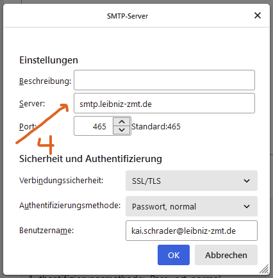Click the Benutzername label
Viewport: 273px width, 278px height.
tap(46, 231)
